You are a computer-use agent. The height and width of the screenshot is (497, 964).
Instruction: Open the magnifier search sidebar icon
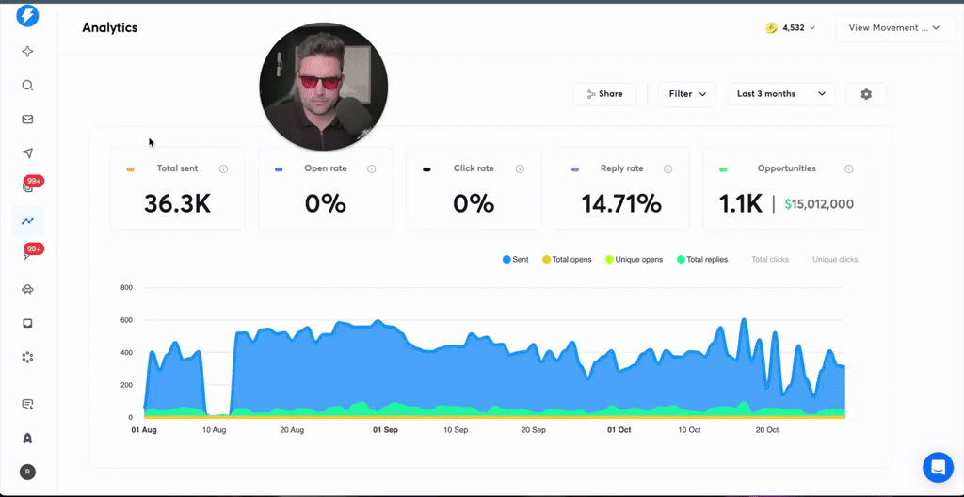coord(27,86)
